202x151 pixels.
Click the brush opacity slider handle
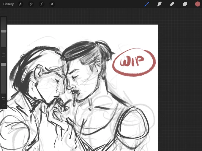[x=4, y=65]
